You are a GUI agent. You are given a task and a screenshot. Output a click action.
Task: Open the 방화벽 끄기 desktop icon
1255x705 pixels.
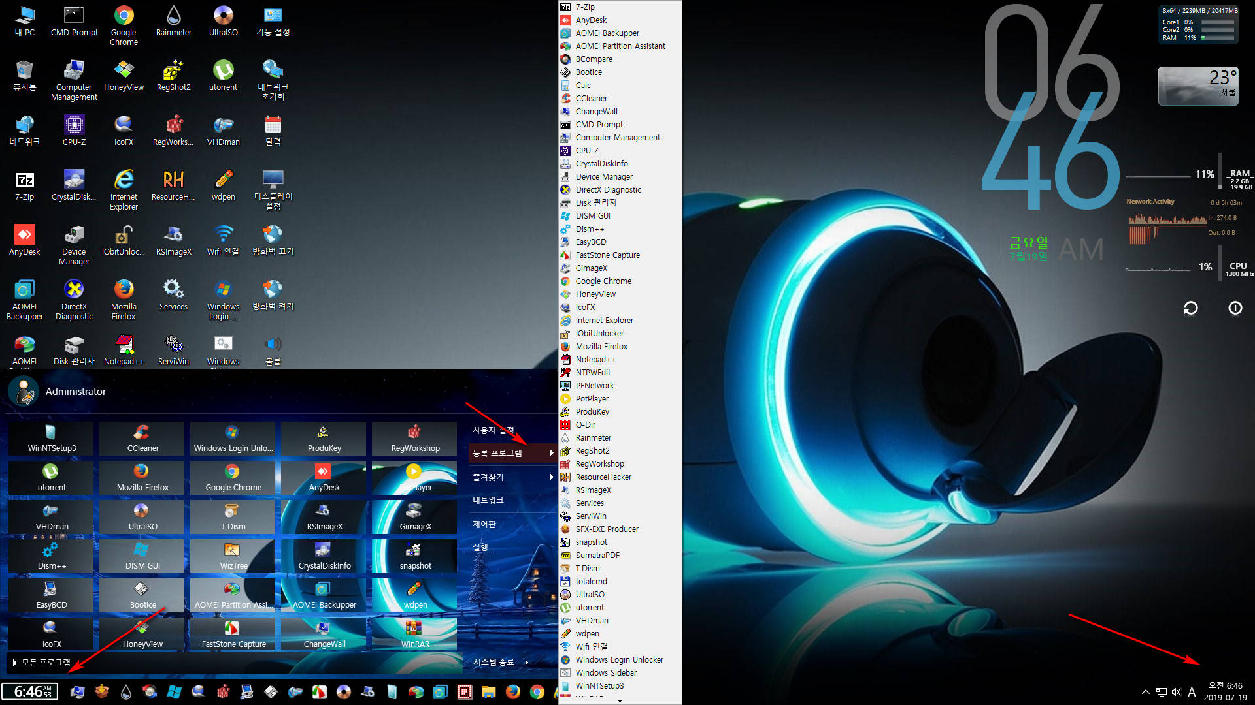[273, 240]
